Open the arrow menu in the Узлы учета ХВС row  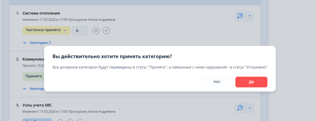point(250,108)
